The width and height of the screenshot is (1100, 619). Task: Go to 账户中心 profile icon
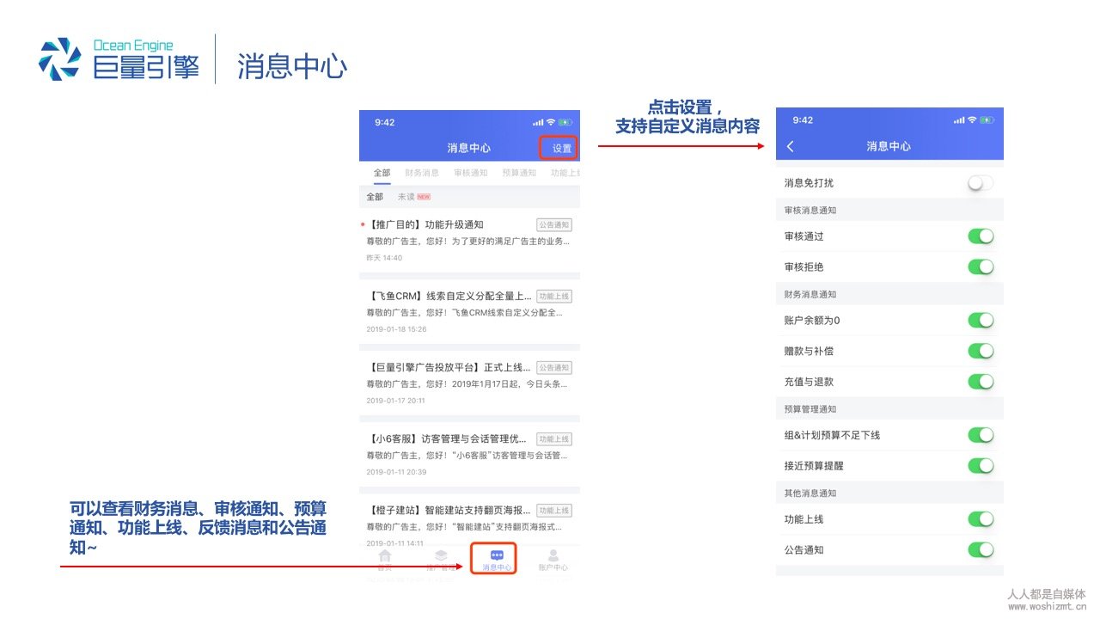pyautogui.click(x=553, y=556)
